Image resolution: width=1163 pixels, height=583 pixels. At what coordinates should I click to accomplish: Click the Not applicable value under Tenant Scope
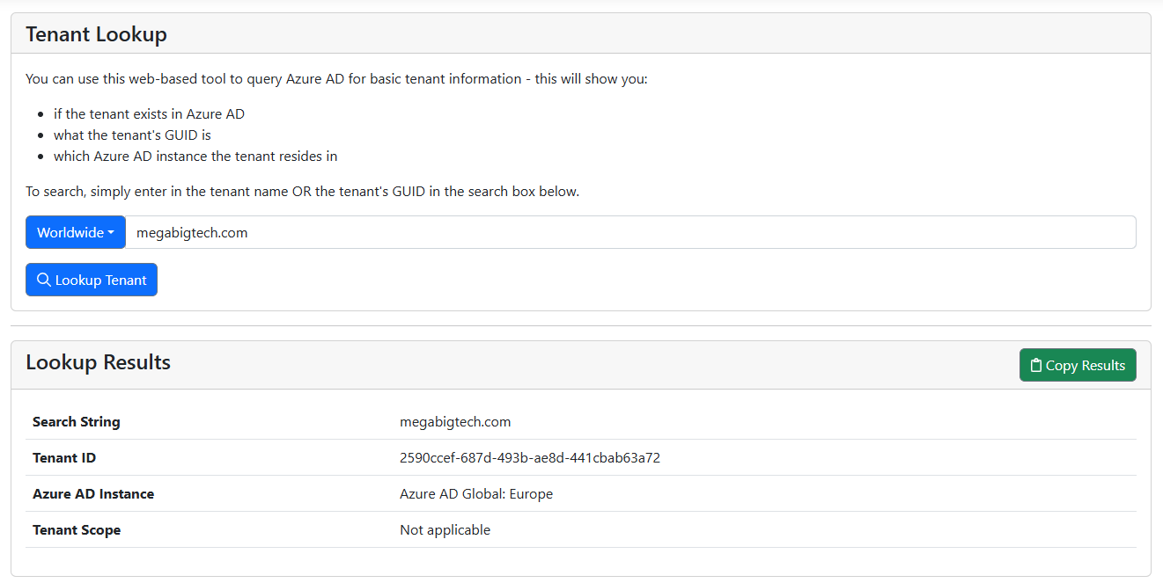tap(445, 529)
